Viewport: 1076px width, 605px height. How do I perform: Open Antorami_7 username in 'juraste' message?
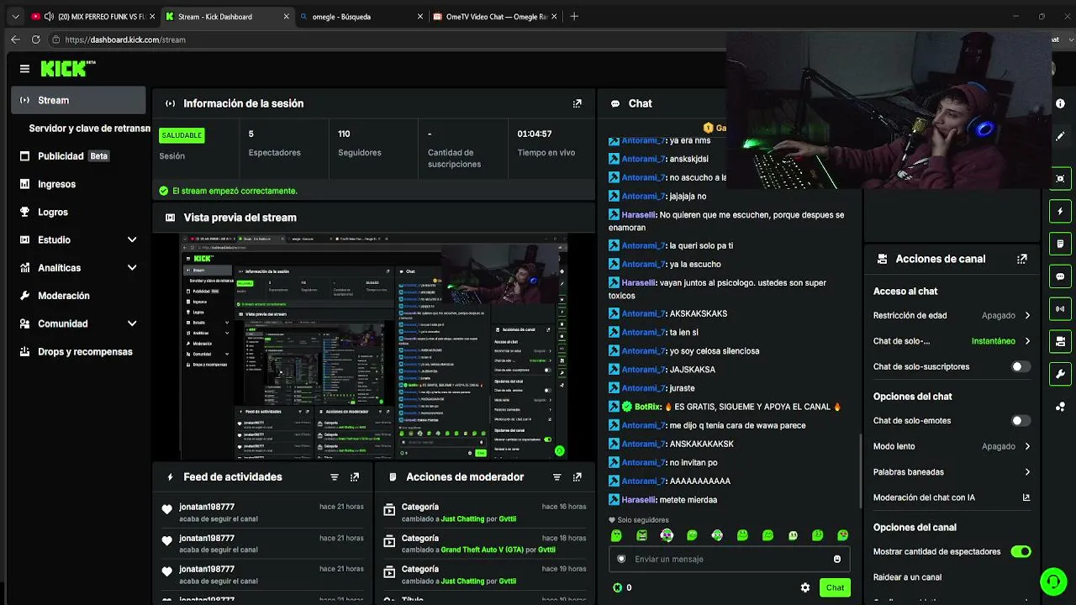[643, 388]
